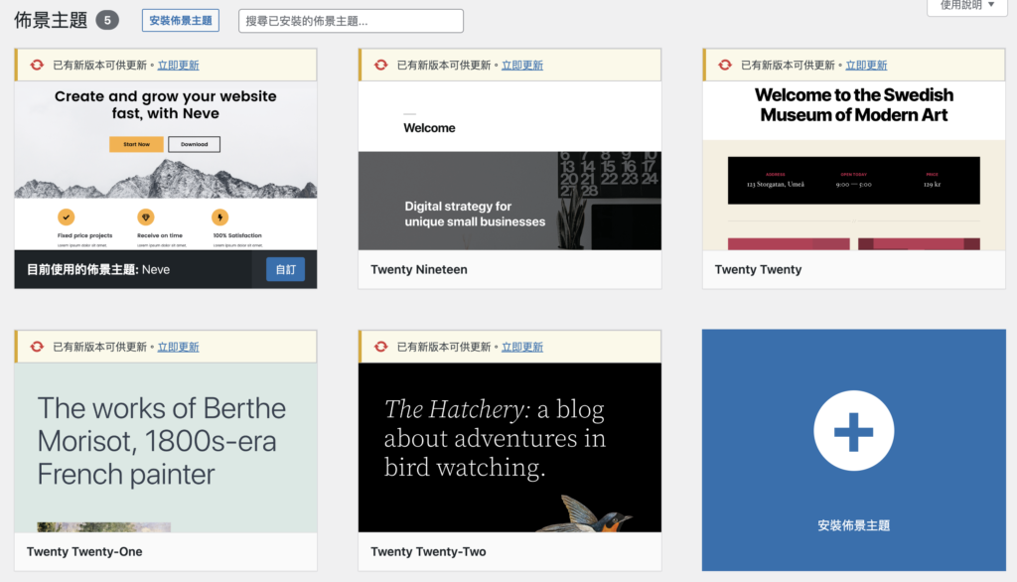Click the Twenty Nineteen theme name
Viewport: 1017px width, 582px height.
(x=419, y=269)
